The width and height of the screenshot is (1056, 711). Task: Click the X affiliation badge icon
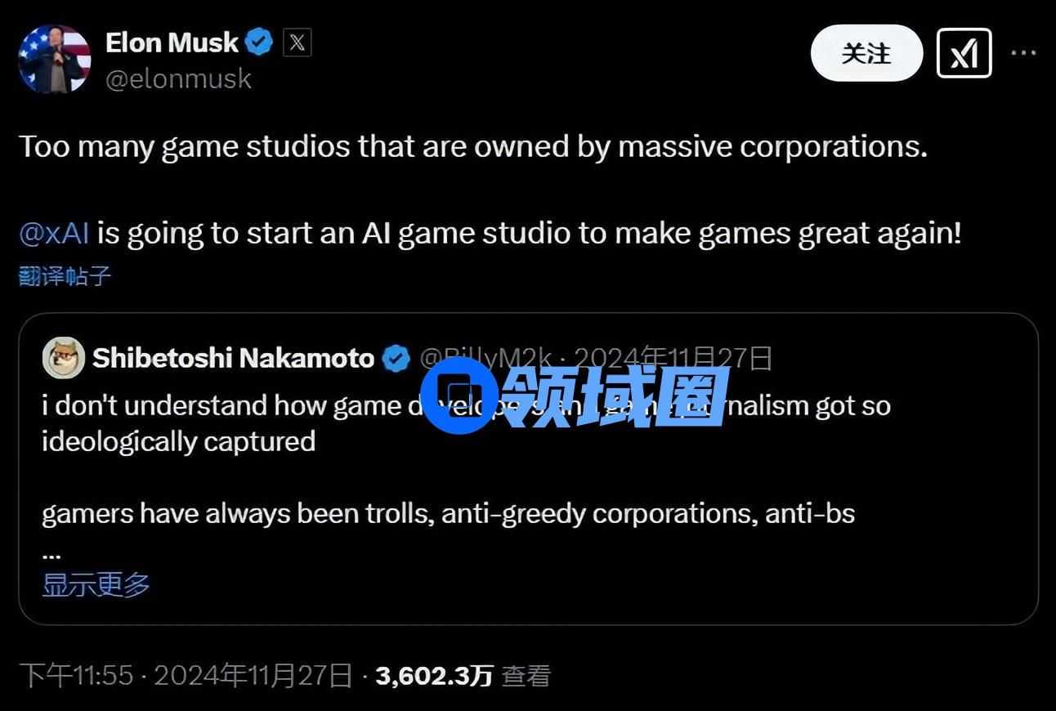coord(297,42)
